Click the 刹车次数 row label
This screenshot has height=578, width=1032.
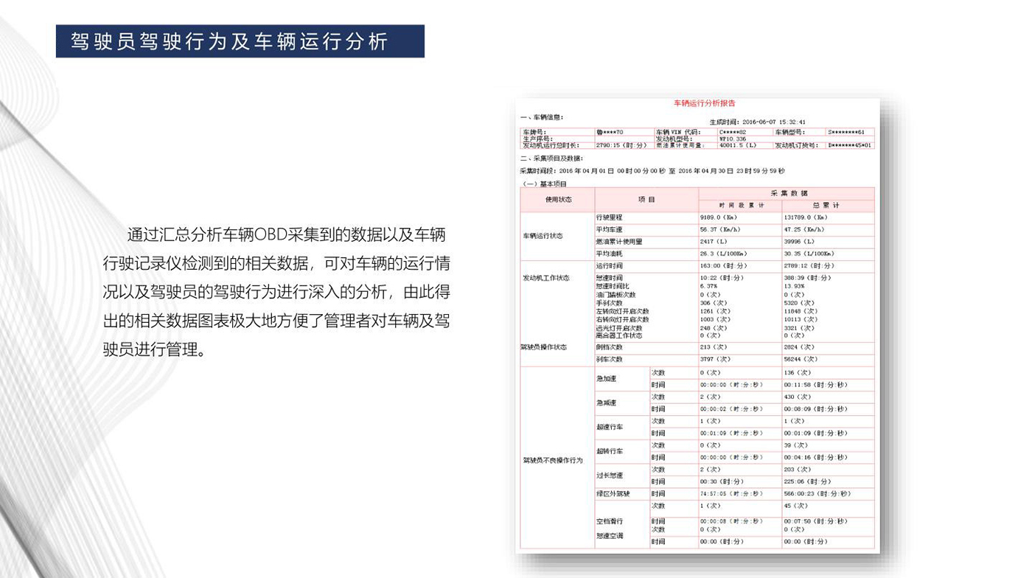(610, 359)
